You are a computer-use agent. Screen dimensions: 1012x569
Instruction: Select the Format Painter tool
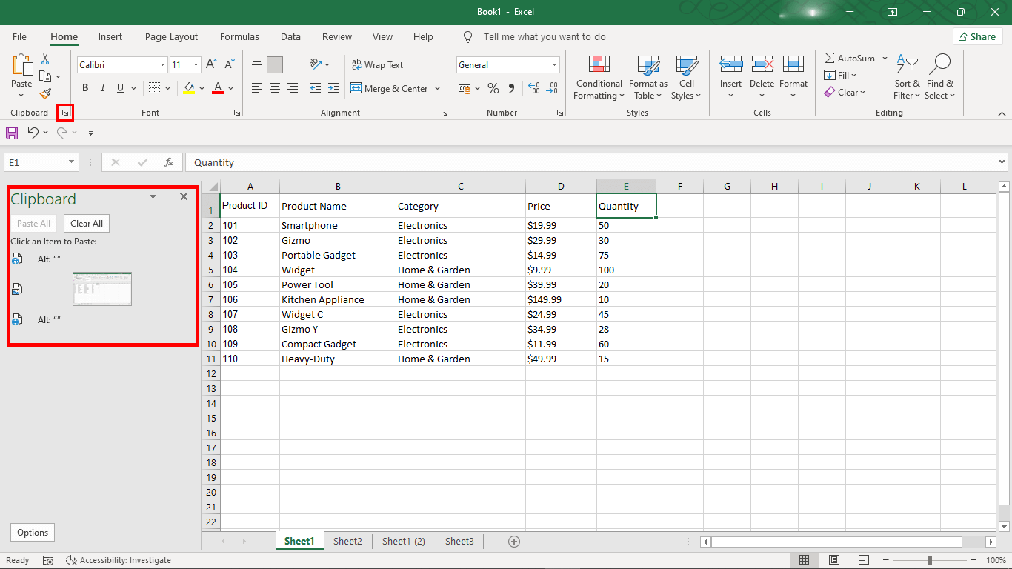tap(44, 93)
